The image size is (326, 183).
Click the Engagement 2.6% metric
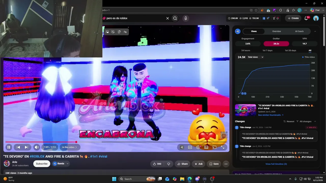[x=248, y=44]
